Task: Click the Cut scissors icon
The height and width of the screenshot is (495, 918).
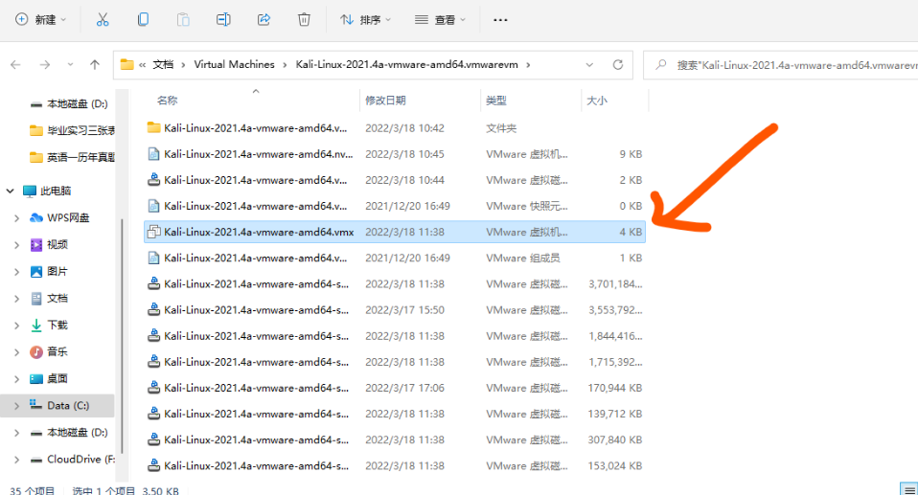Action: pyautogui.click(x=103, y=20)
